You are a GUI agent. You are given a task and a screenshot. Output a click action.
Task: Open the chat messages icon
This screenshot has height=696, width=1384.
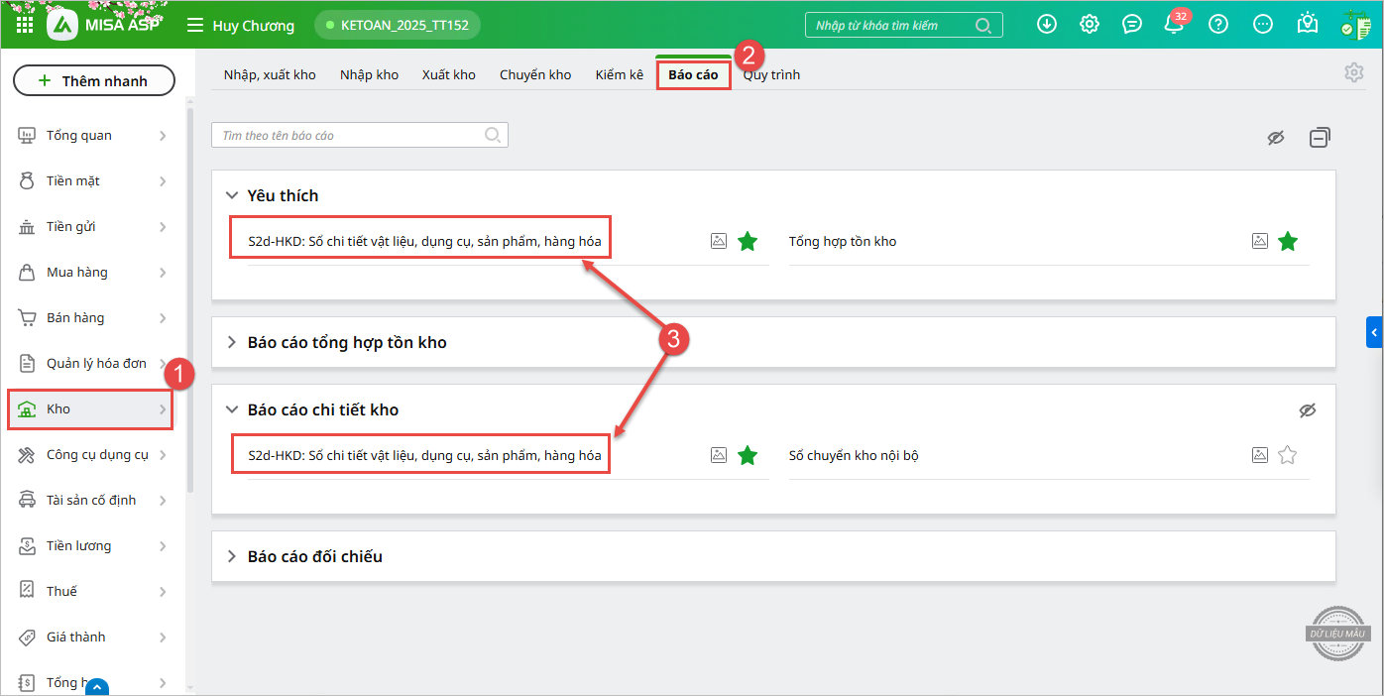click(x=1132, y=25)
